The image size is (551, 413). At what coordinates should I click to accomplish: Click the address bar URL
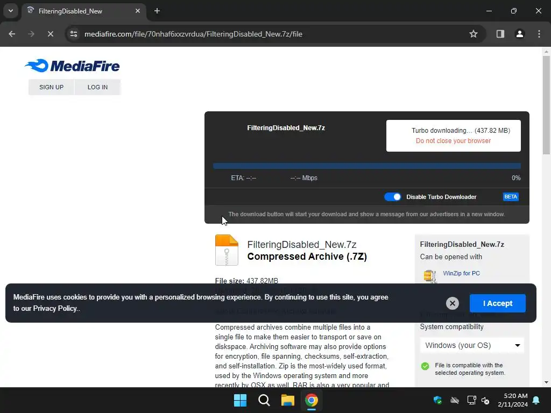[x=193, y=34]
